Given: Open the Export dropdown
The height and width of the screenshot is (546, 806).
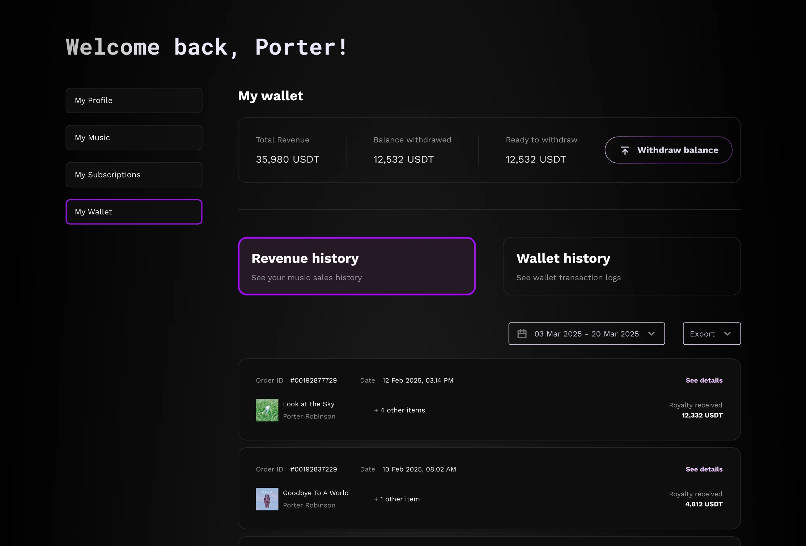Looking at the screenshot, I should [x=703, y=334].
